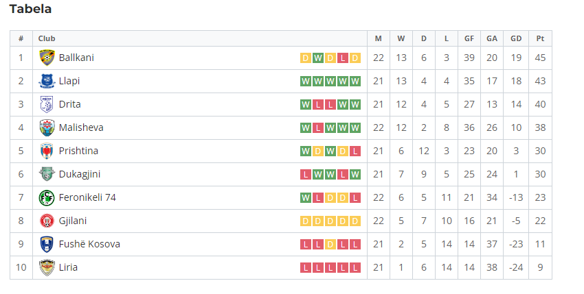Click the Liria club crest
The width and height of the screenshot is (584, 294).
[x=47, y=267]
